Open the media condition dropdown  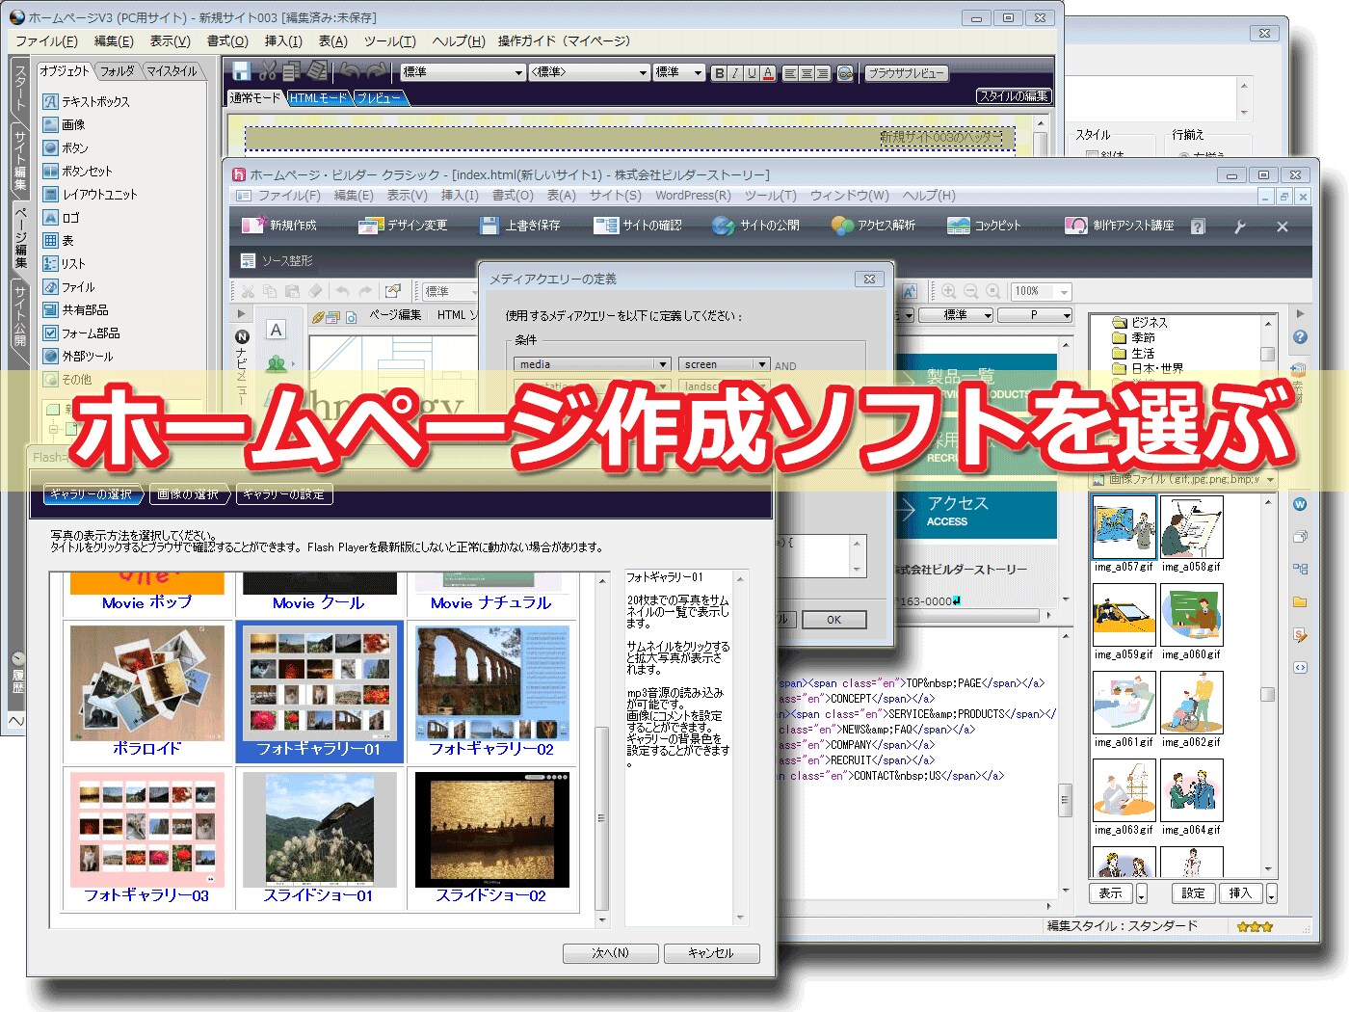662,364
